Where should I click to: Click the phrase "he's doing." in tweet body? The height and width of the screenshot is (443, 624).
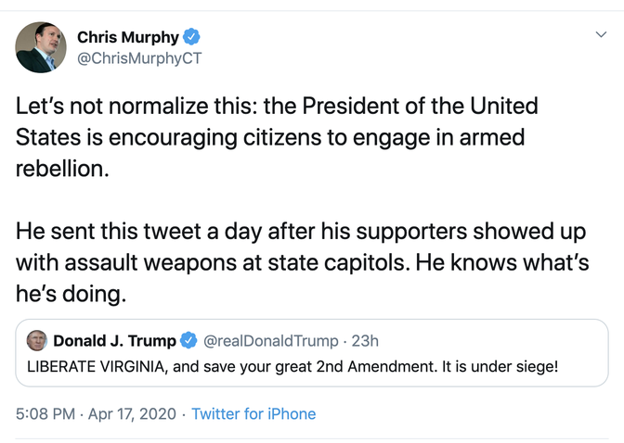[71, 294]
